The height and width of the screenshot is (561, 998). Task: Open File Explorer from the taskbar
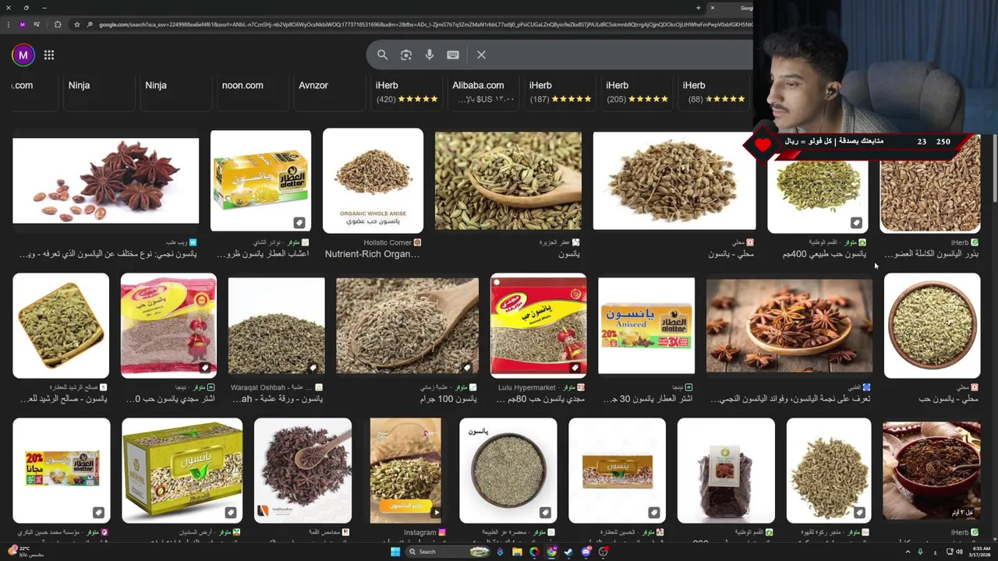517,552
